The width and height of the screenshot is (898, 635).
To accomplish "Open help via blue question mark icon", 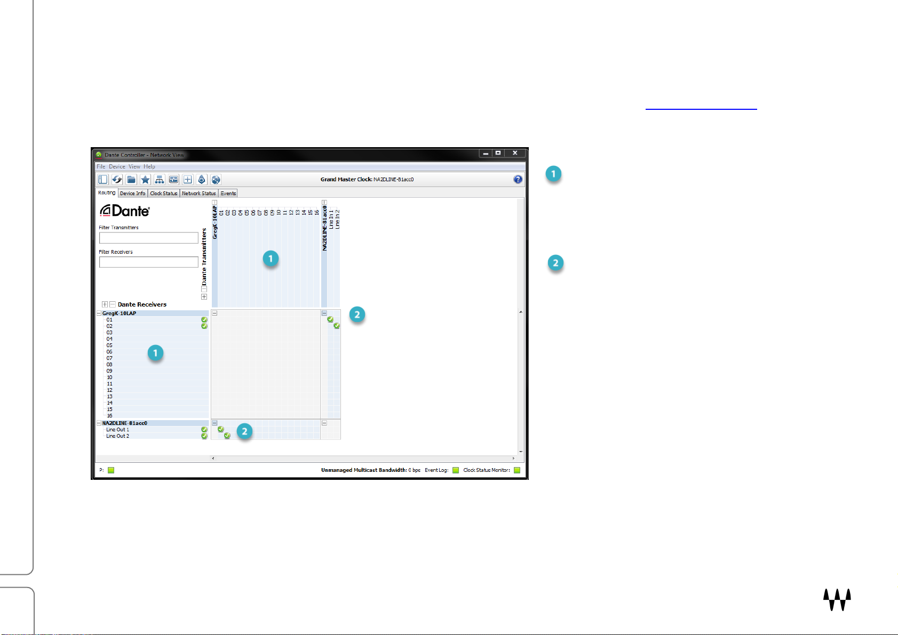I will [518, 180].
